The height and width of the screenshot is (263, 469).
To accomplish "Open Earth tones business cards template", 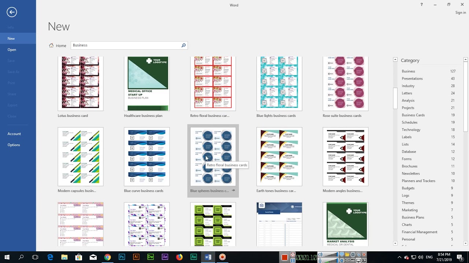I will point(279,157).
